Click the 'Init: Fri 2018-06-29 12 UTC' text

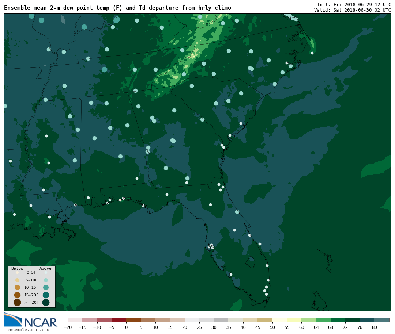[x=354, y=5]
